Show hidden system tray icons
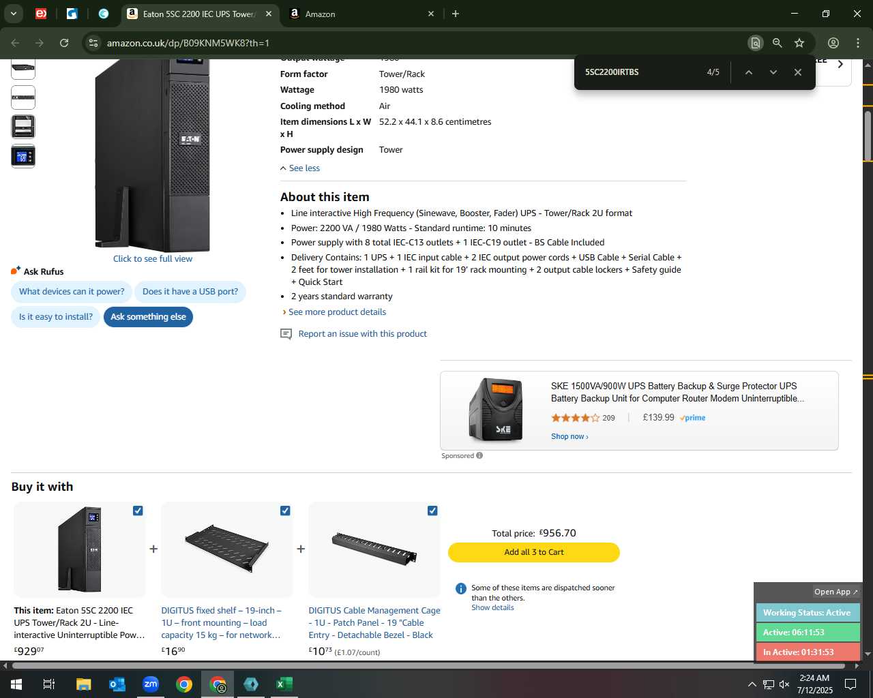The image size is (873, 698). (x=752, y=684)
